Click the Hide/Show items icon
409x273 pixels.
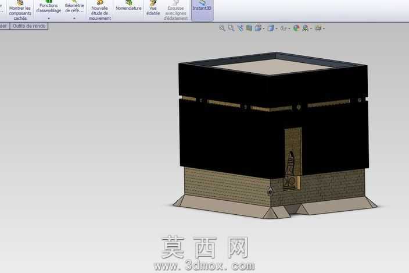point(284,28)
